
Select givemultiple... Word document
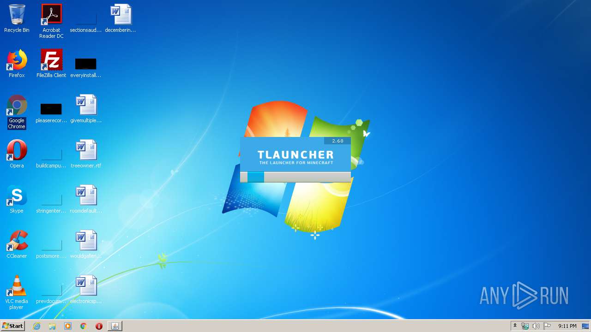86,109
